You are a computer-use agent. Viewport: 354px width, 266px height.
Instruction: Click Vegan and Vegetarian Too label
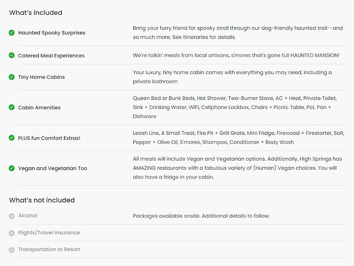pyautogui.click(x=52, y=168)
